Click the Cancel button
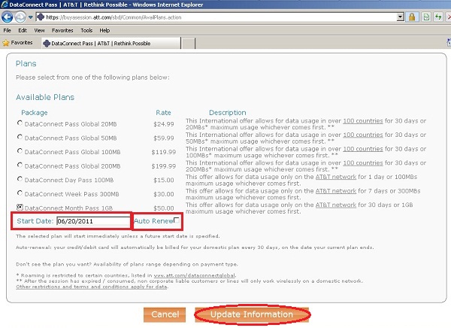This screenshot has height=328, width=451. 165,314
